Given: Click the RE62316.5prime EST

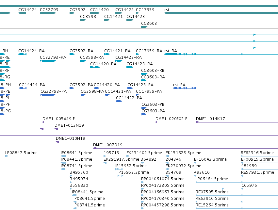Looking at the screenshot, I should tap(259, 156).
